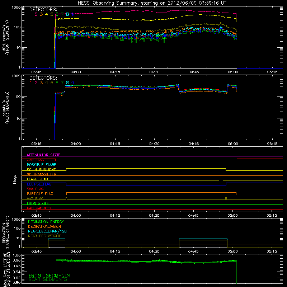Click 04:45 time label under rear segments plot
Viewport: 287px width, 287px height.
pos(194,144)
